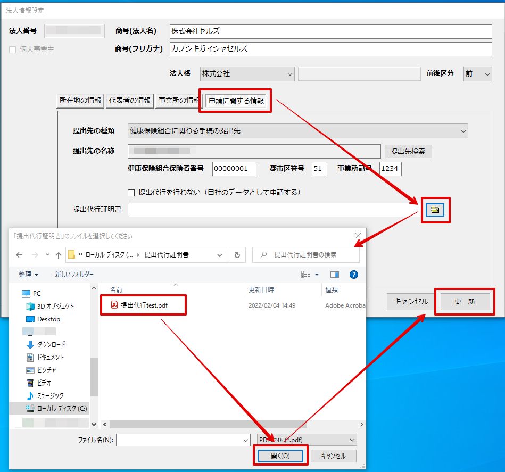Screen dimensions: 505x472
Task: Toggle the 個人事業主 checkbox
Action: [13, 49]
